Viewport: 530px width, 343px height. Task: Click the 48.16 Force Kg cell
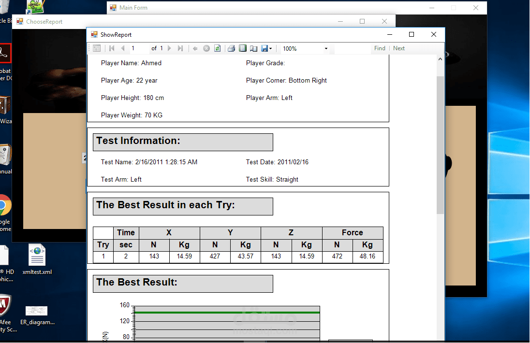368,256
